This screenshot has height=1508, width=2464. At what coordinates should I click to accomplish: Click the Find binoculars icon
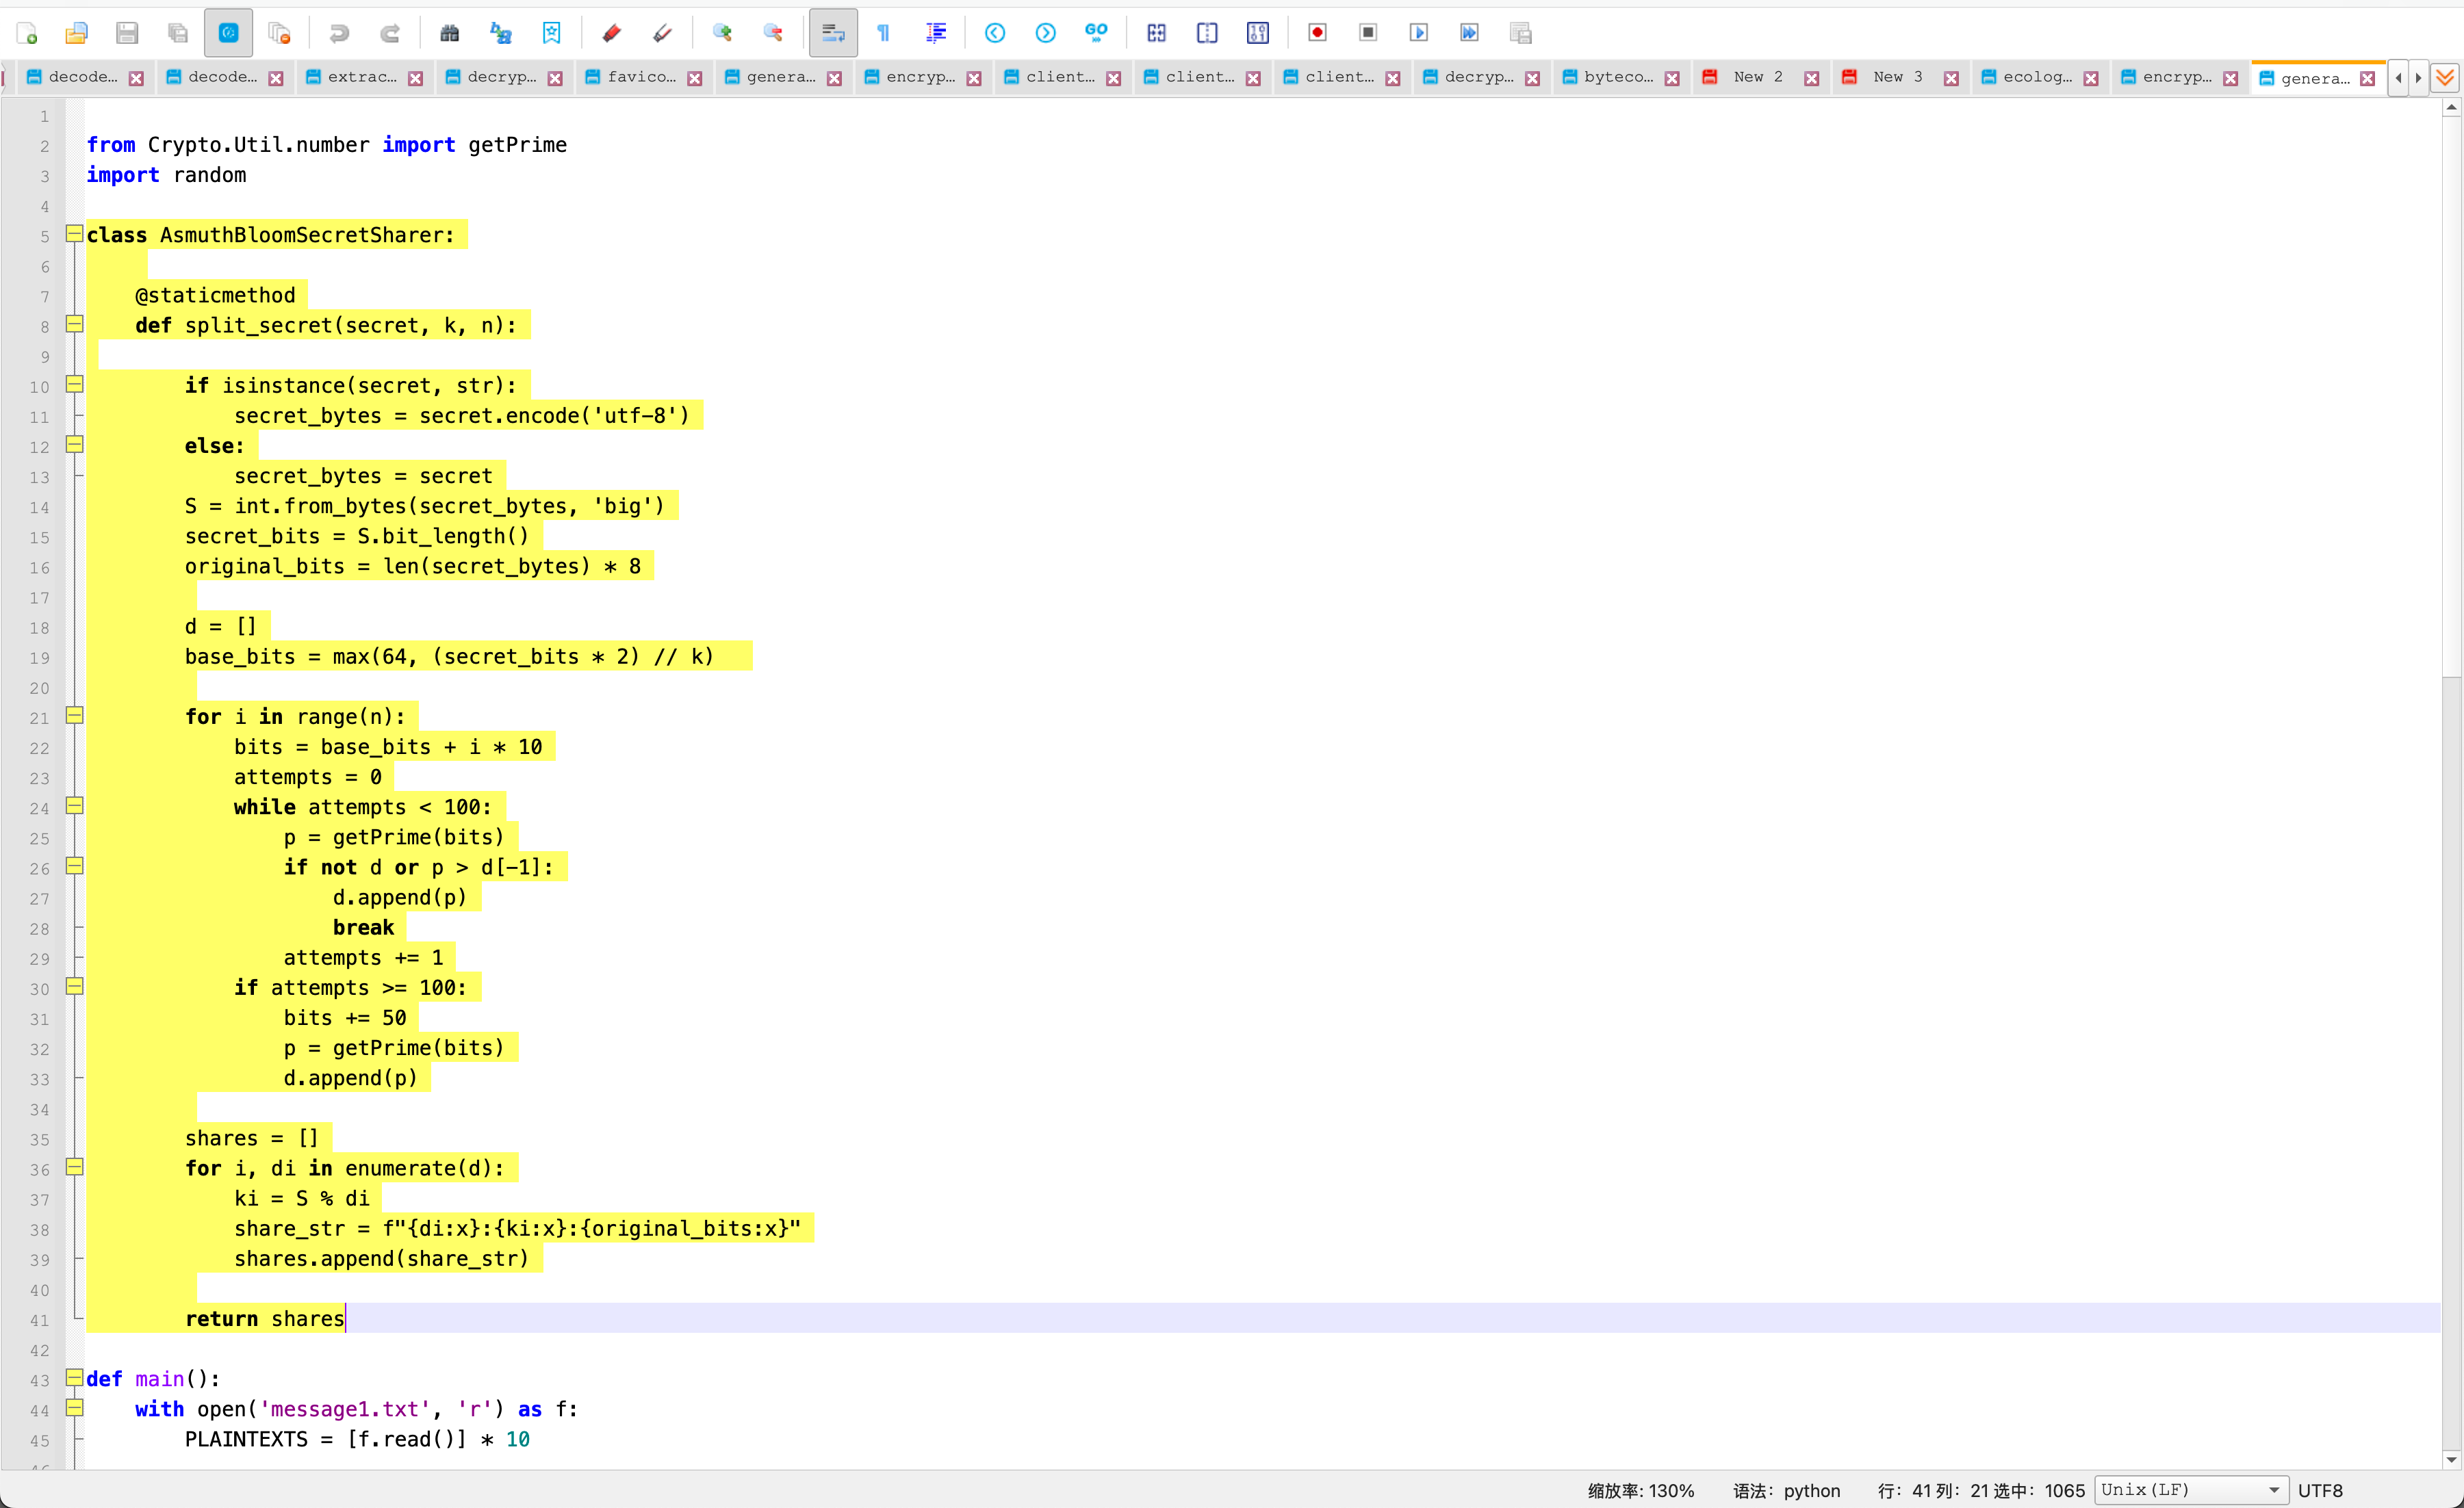coord(449,33)
